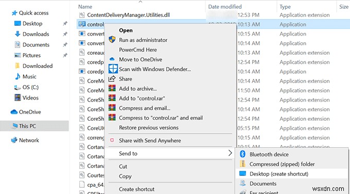350x194 pixels.
Task: Unpin Documents using its pin icon
Action: click(x=65, y=45)
